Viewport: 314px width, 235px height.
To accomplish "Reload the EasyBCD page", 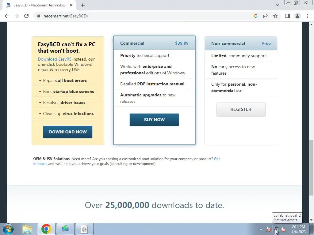I will click(x=26, y=16).
